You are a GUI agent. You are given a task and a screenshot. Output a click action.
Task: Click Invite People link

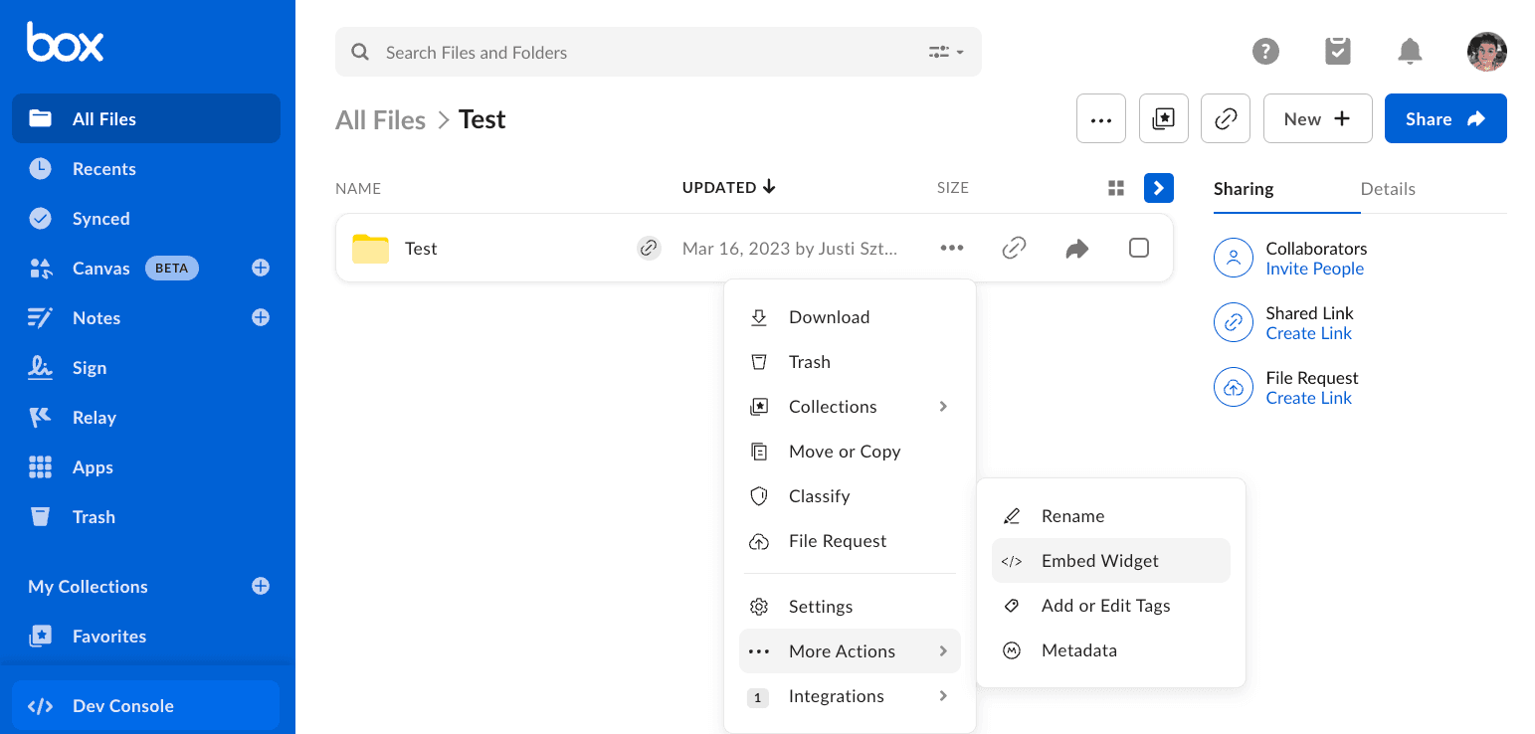pos(1315,269)
